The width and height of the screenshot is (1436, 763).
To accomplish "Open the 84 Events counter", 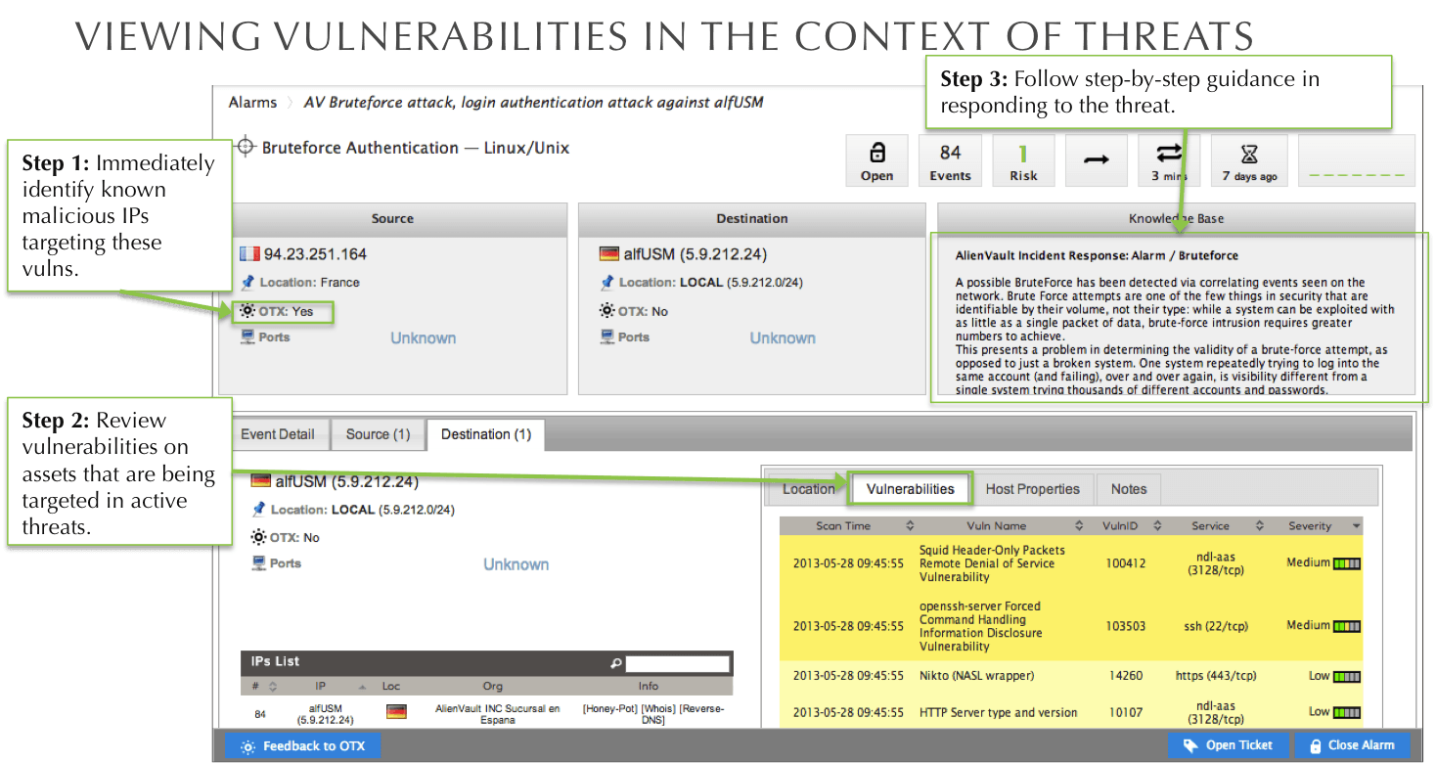I will pyautogui.click(x=950, y=161).
